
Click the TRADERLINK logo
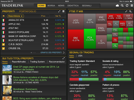[x=12, y=5]
